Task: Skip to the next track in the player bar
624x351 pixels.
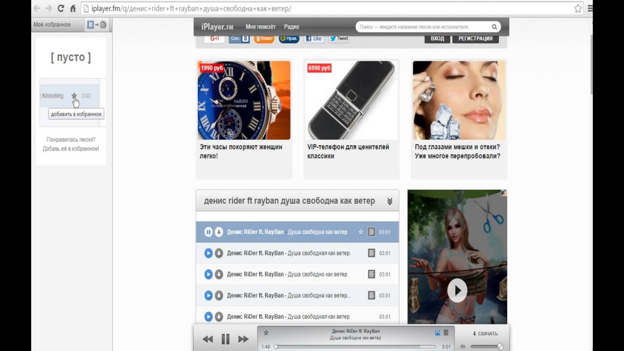Action: pyautogui.click(x=243, y=339)
